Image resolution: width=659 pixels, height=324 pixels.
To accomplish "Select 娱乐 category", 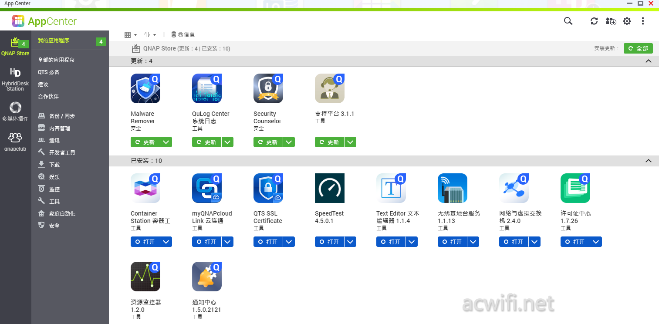I will (49, 177).
